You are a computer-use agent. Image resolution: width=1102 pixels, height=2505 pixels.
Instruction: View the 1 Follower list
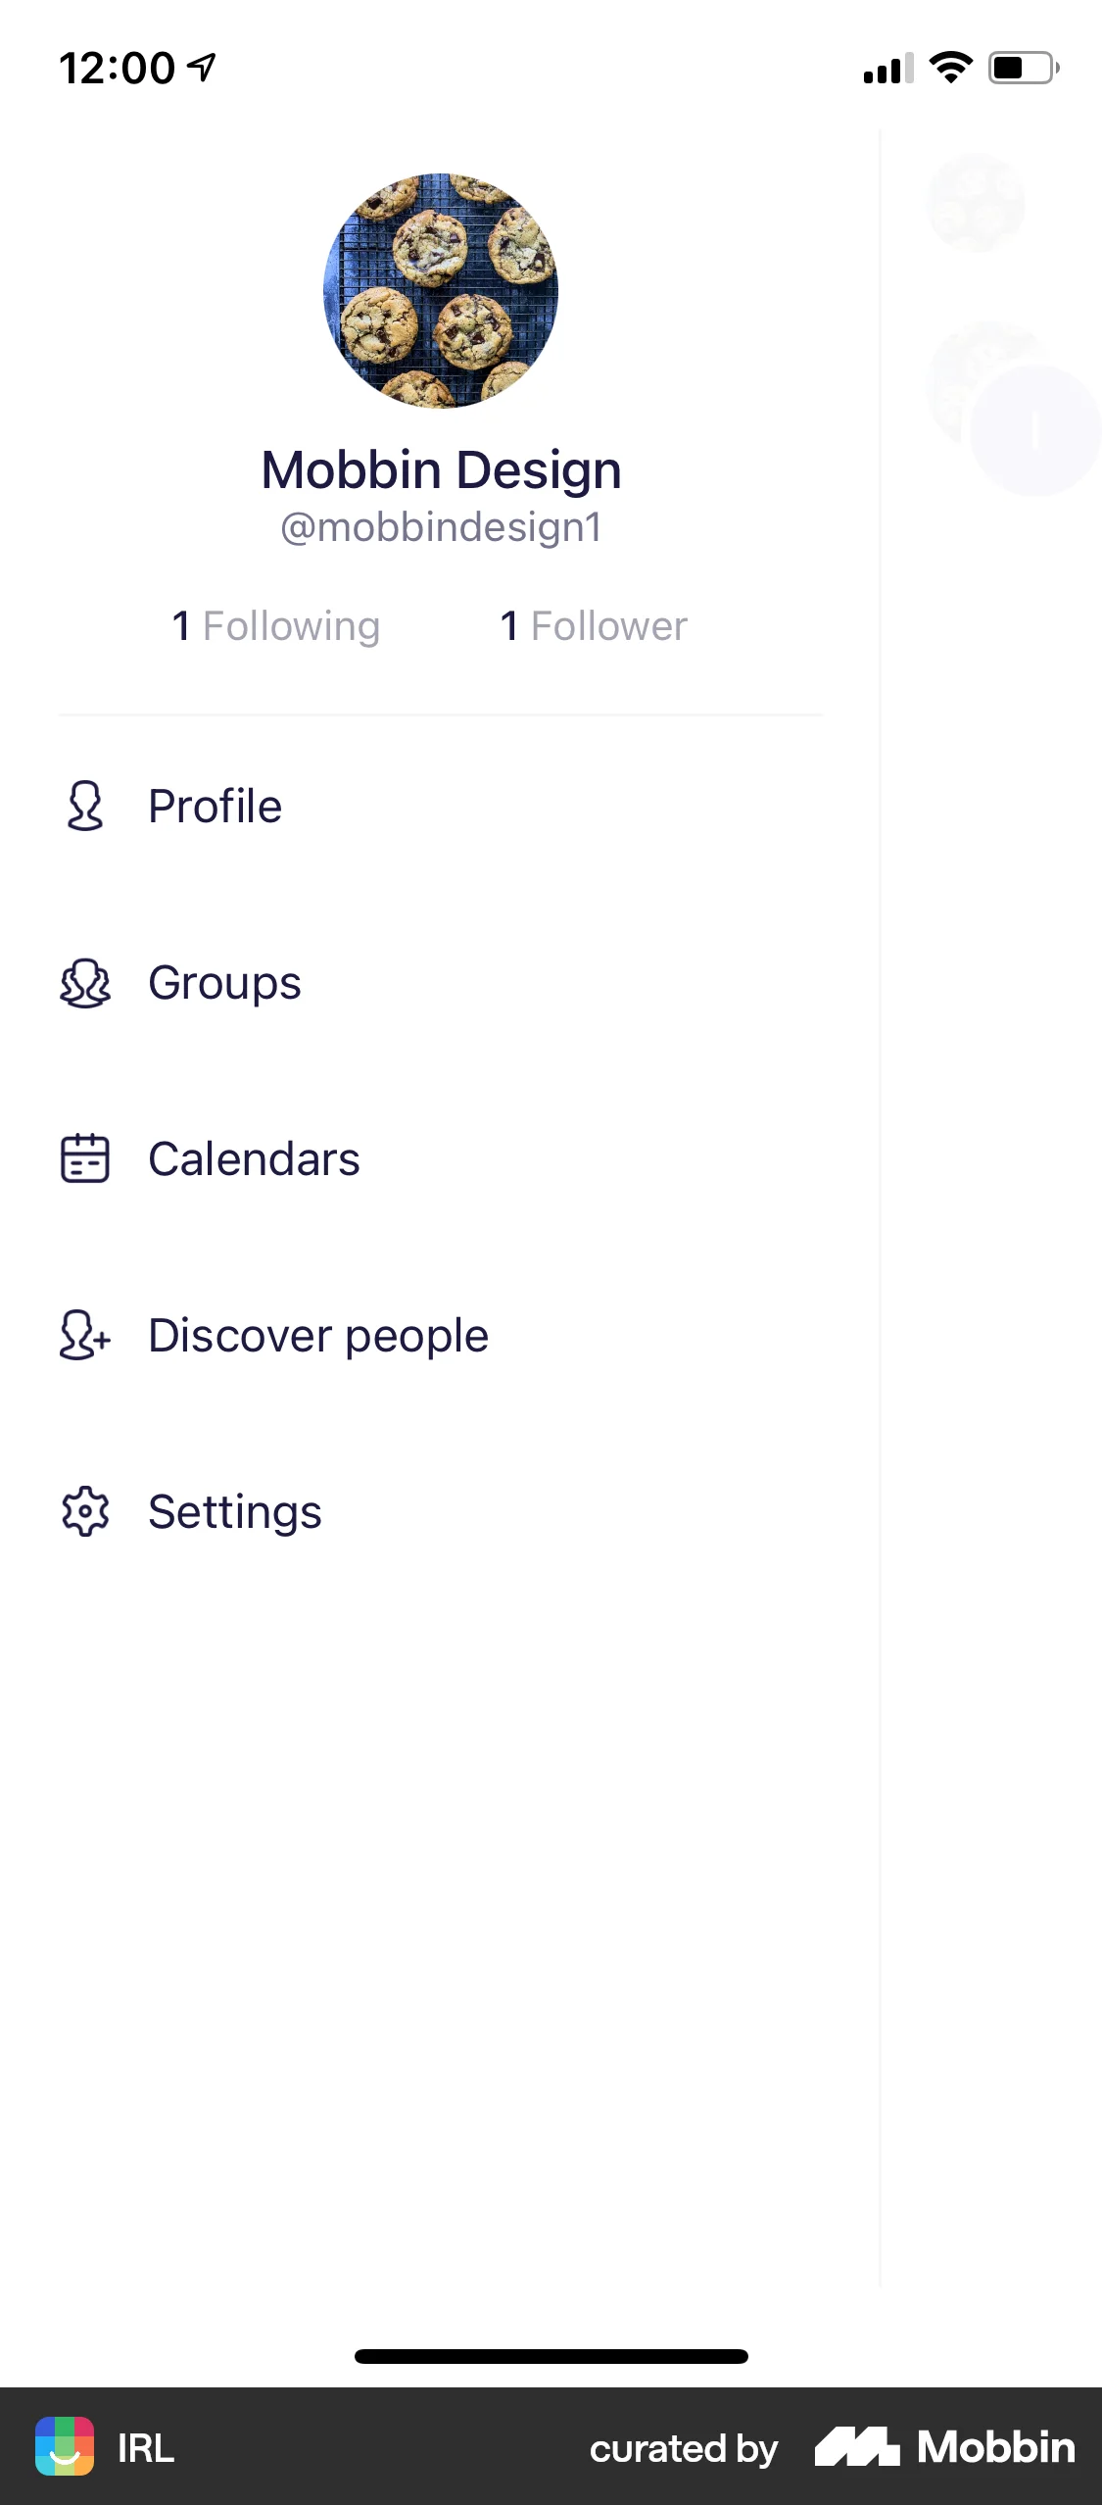(x=594, y=626)
